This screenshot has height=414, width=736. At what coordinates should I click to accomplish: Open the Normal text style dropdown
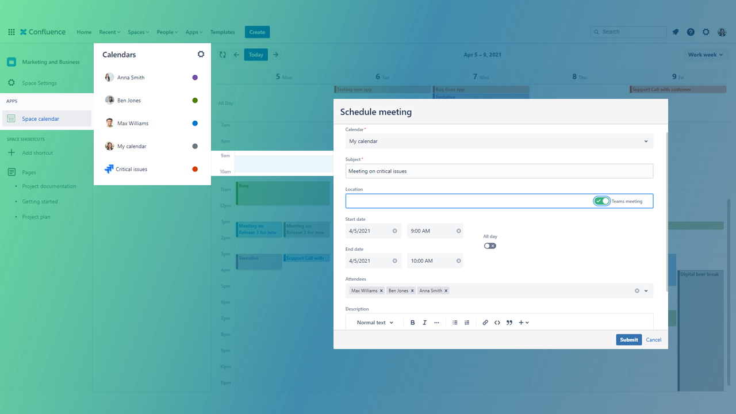tap(375, 323)
